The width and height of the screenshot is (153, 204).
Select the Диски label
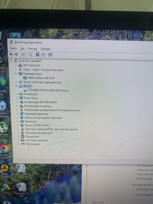[x=27, y=86]
